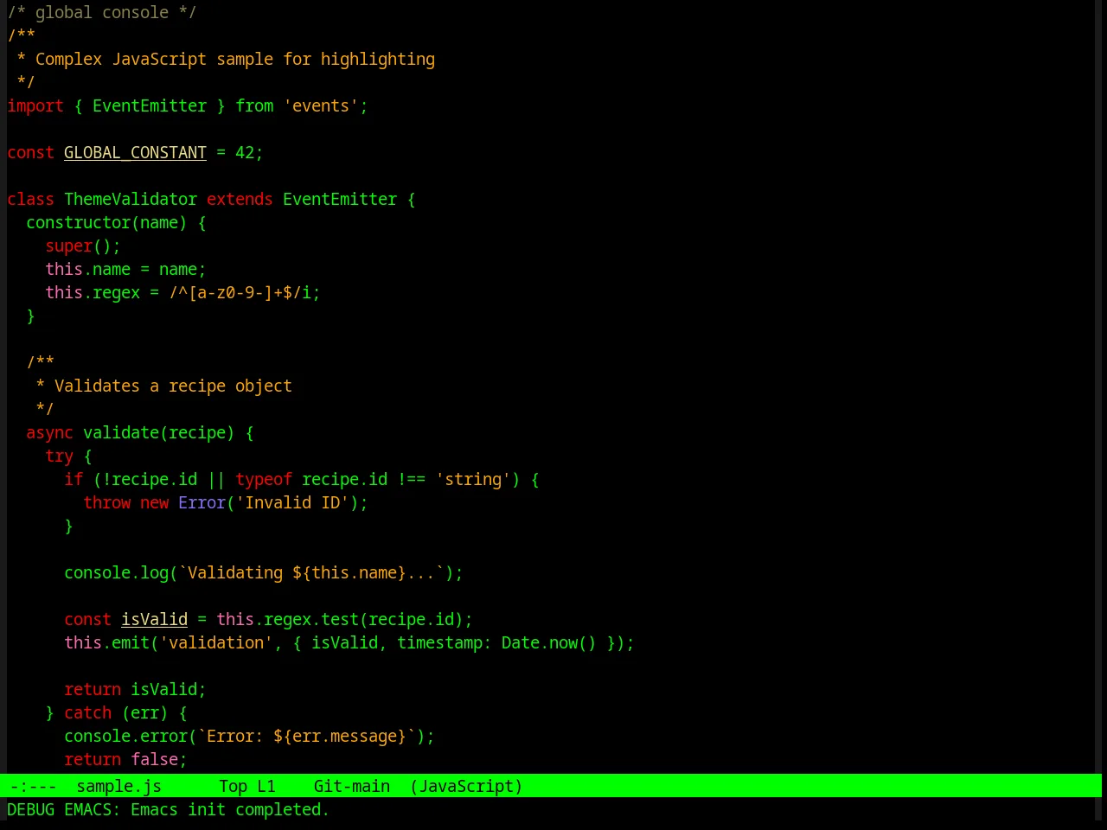
Task: Click the 'events' string literal
Action: tap(321, 105)
